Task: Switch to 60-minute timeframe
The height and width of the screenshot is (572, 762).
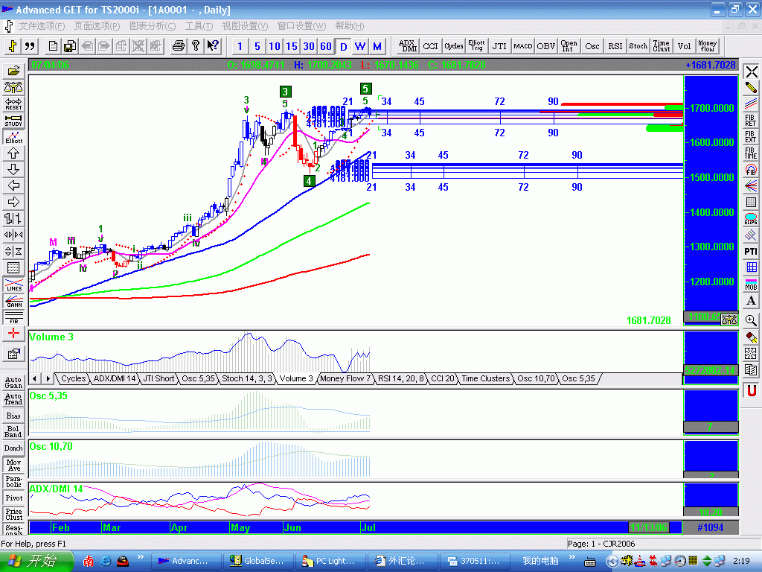Action: pyautogui.click(x=326, y=46)
